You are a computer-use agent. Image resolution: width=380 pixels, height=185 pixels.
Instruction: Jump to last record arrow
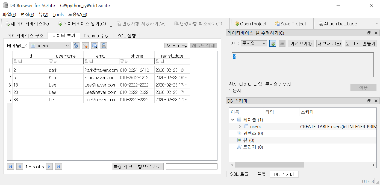coord(58,166)
